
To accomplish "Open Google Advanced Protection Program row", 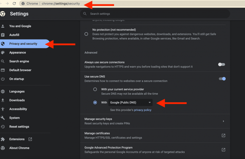I will [x=155, y=150].
